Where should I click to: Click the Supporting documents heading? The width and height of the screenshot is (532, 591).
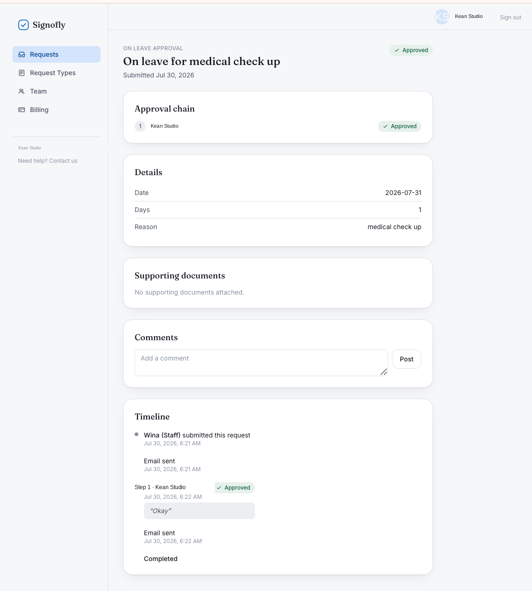click(180, 276)
